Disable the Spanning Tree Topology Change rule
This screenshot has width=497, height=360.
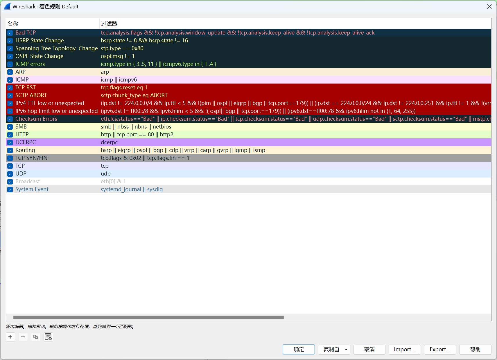[x=10, y=48]
